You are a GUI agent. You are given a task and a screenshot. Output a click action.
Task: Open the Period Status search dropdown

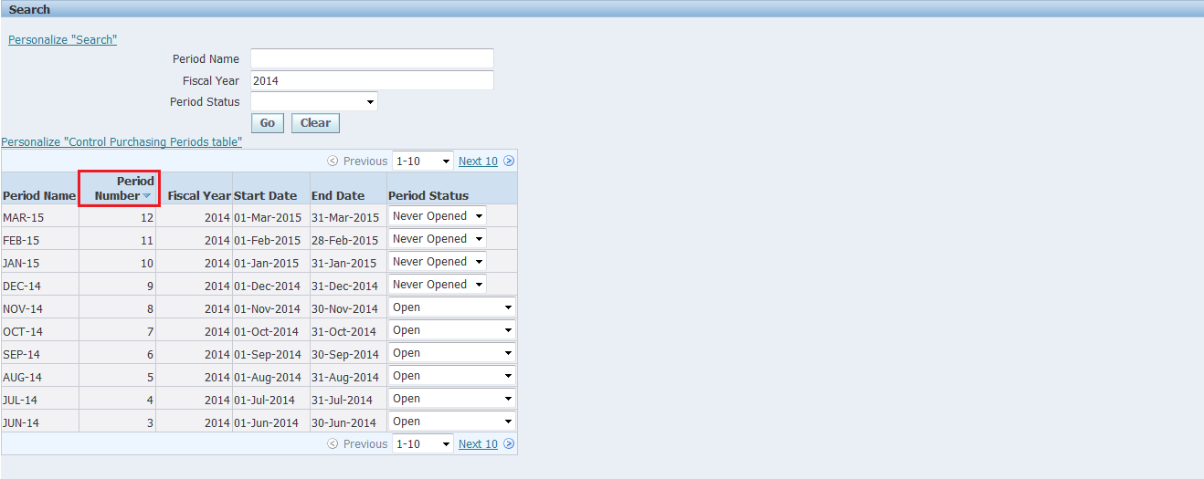pos(314,101)
